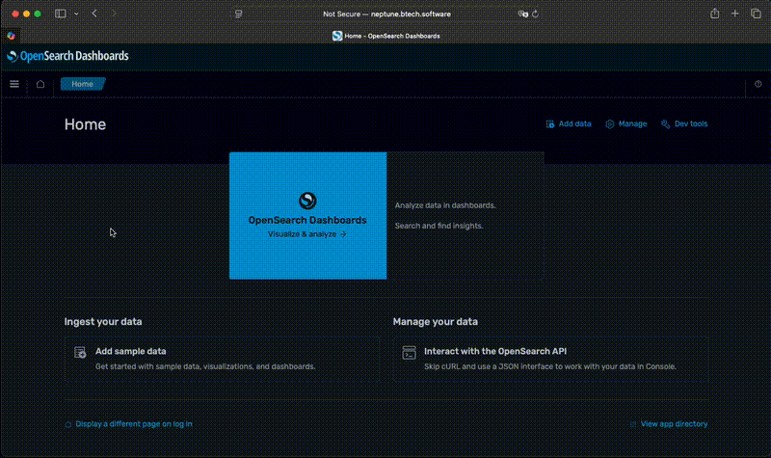Click the OpenSearch Dashboards logo
The image size is (771, 458).
(67, 56)
